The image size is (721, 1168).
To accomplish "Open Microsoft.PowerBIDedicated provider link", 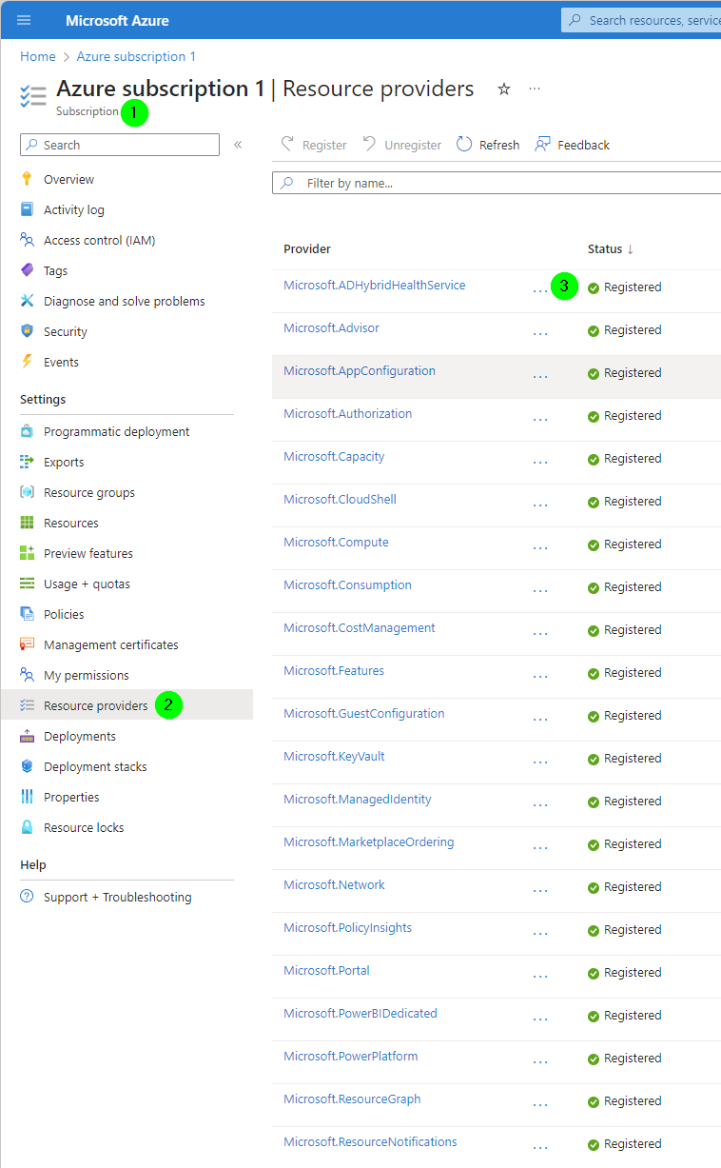I will coord(360,1013).
